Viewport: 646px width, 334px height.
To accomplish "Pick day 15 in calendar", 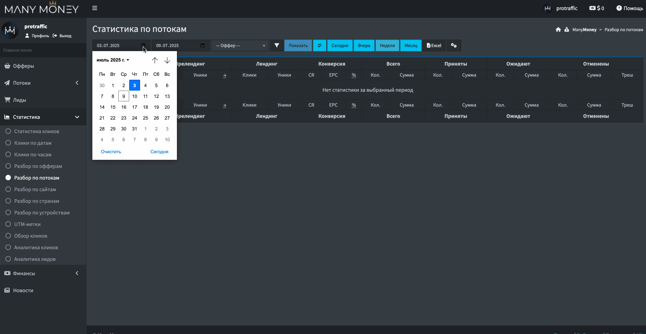I will pyautogui.click(x=113, y=107).
